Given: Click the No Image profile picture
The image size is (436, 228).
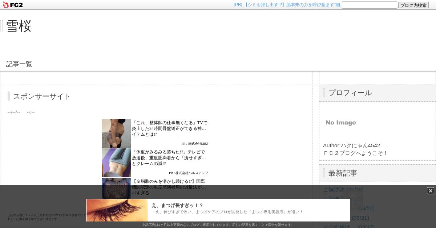Looking at the screenshot, I should 341,123.
